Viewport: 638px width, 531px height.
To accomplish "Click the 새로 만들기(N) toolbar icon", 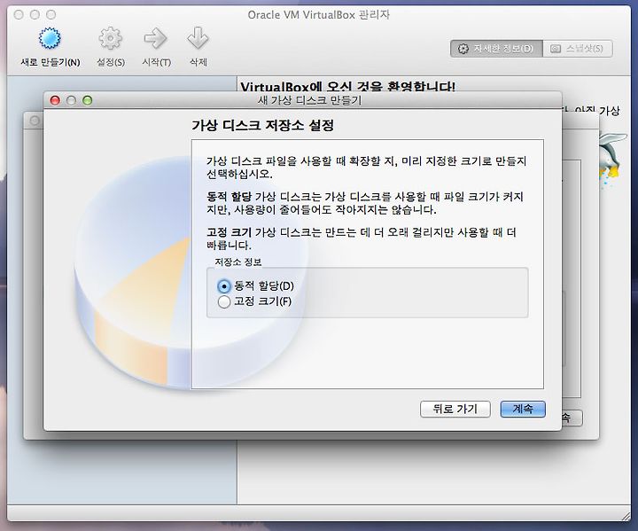I will [50, 38].
